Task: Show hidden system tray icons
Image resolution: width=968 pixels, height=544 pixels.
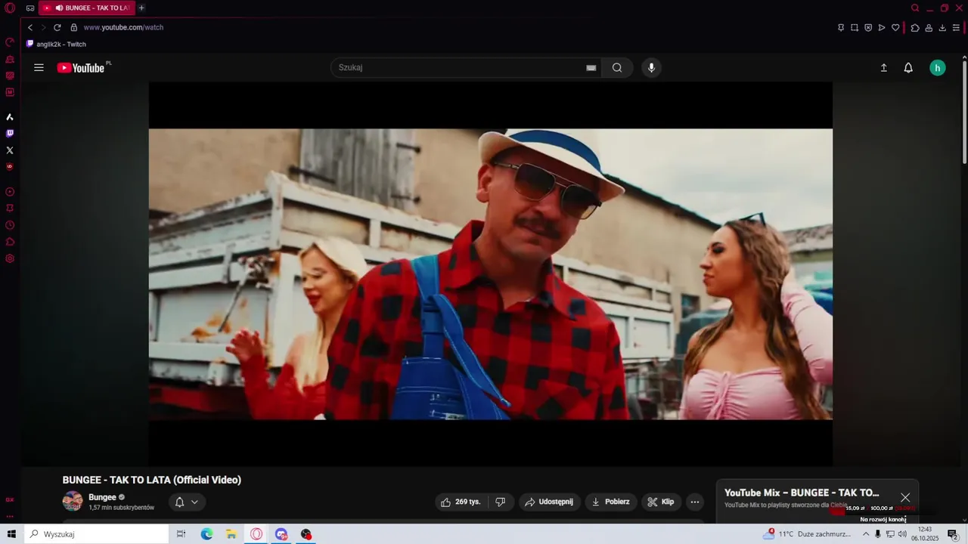Action: [x=866, y=534]
